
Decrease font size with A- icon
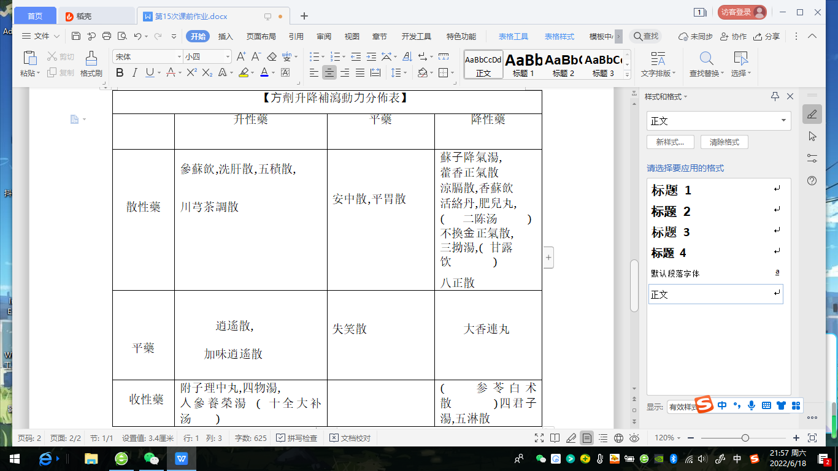[256, 57]
